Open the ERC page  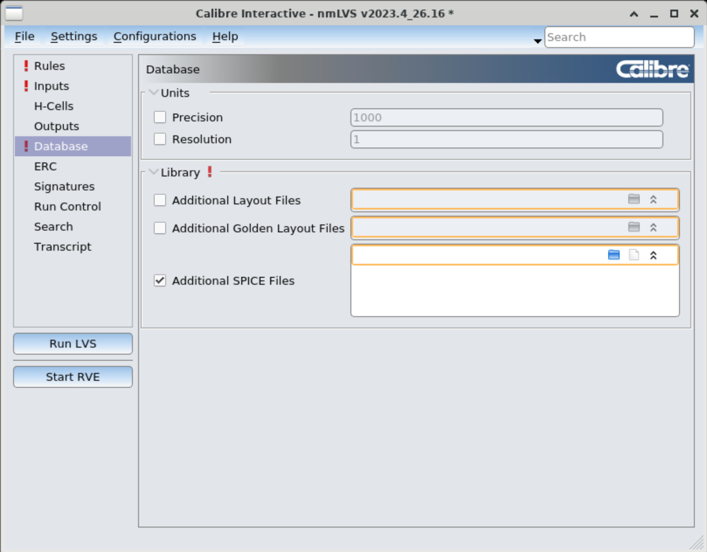pyautogui.click(x=73, y=166)
